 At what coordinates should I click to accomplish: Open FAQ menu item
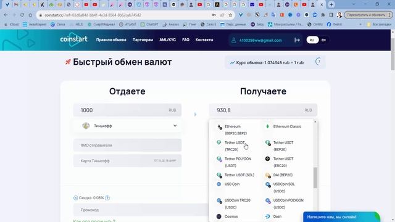[186, 39]
